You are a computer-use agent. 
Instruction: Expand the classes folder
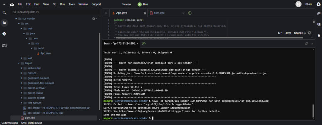[21, 73]
